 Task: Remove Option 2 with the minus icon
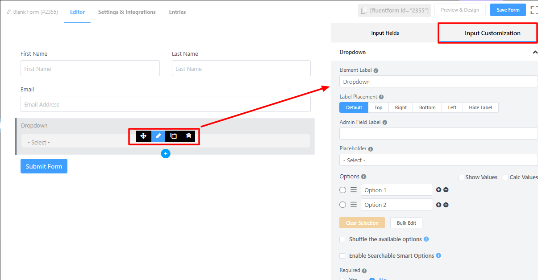[x=446, y=205]
